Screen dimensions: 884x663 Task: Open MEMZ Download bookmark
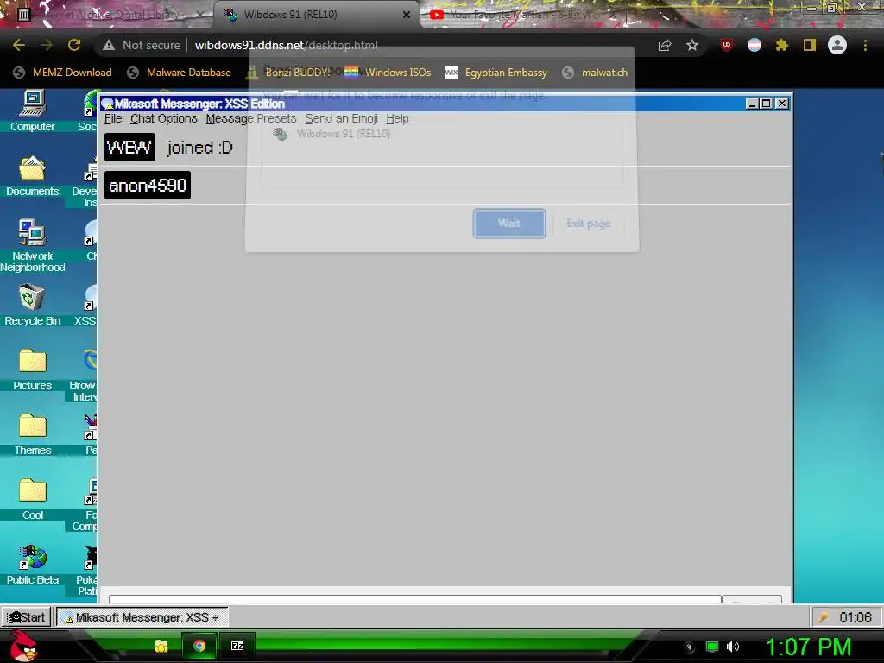tap(62, 73)
